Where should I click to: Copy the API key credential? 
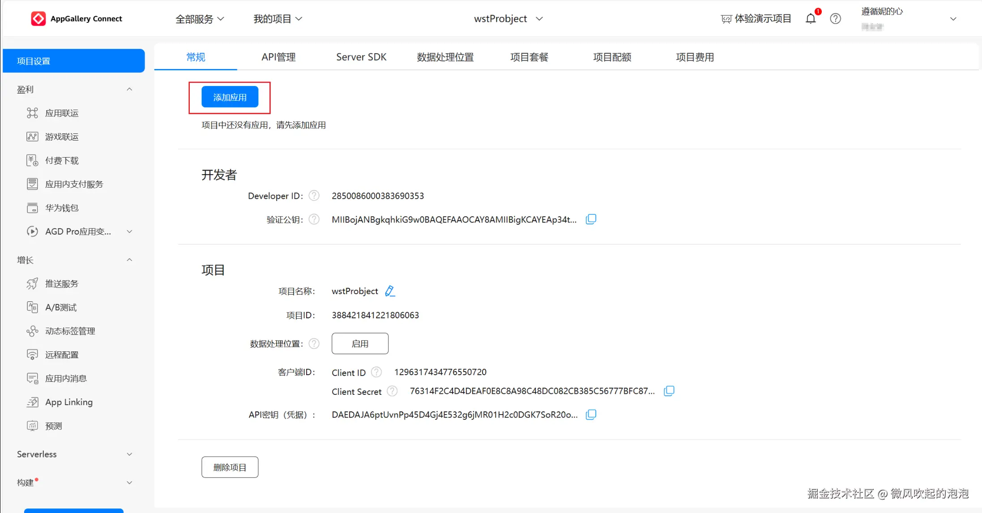591,415
